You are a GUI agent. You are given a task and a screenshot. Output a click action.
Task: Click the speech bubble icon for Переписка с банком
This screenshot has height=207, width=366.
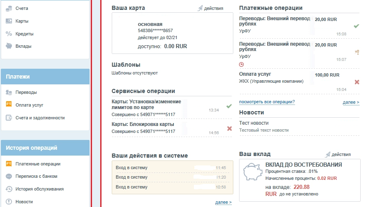click(x=9, y=176)
